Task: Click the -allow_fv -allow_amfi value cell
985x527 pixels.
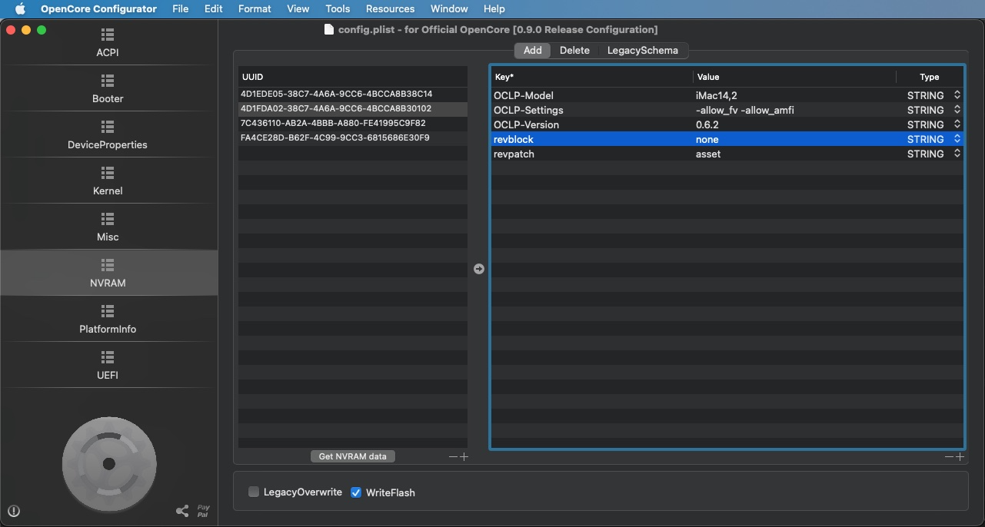Action: click(794, 110)
